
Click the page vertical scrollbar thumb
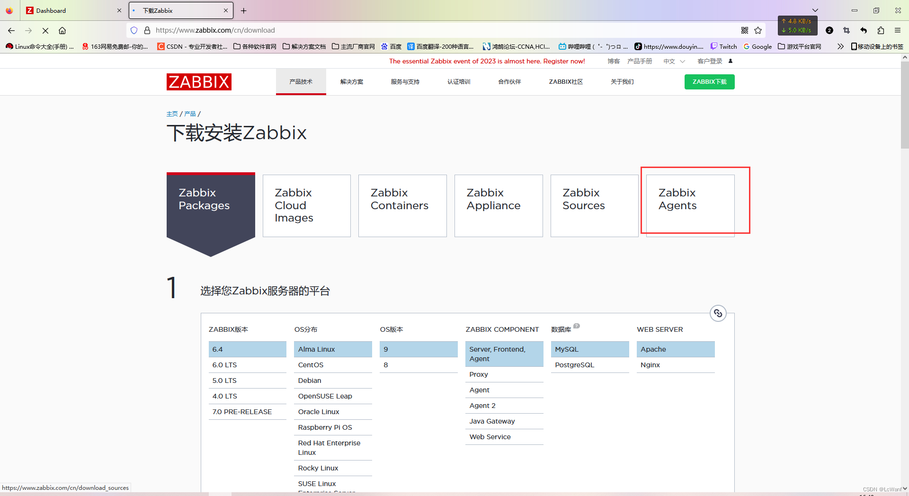coord(905,105)
